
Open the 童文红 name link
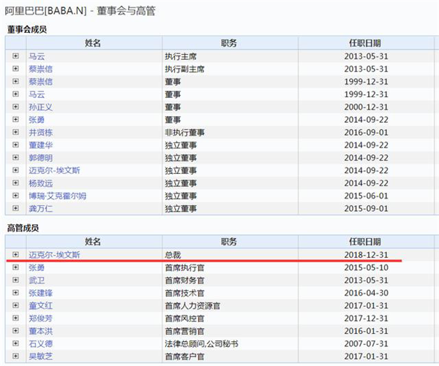click(40, 305)
